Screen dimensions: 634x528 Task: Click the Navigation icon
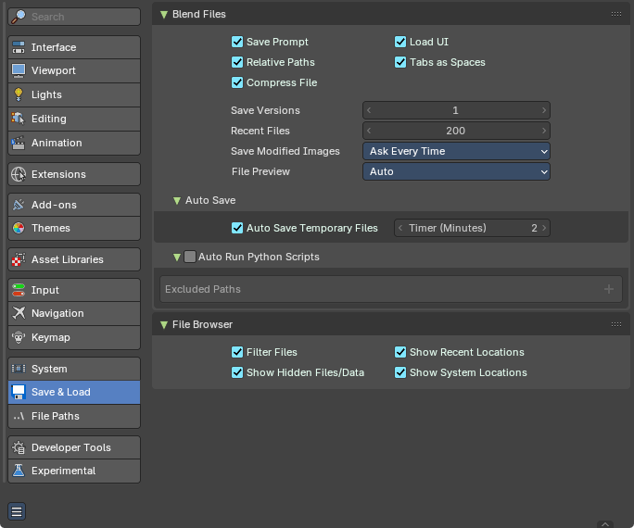[19, 313]
